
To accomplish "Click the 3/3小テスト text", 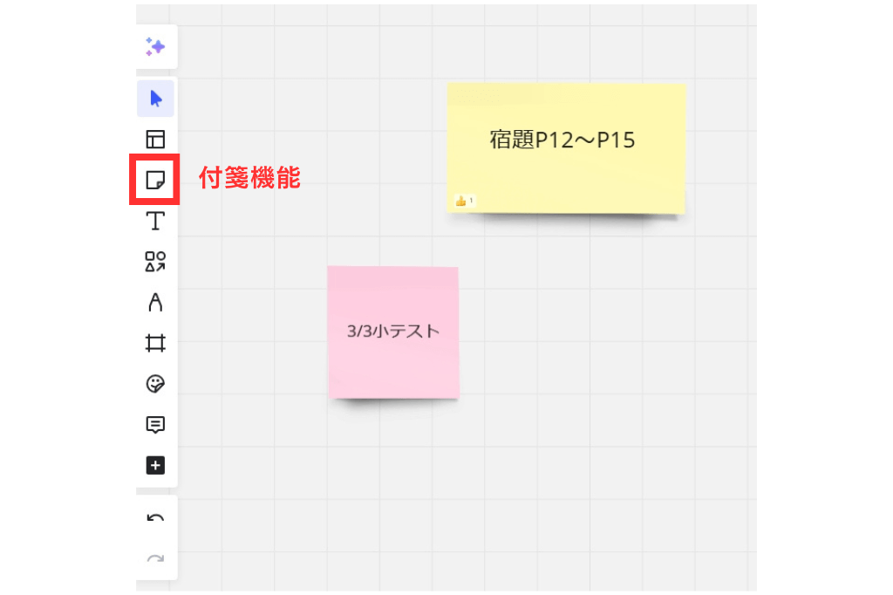I will click(392, 332).
